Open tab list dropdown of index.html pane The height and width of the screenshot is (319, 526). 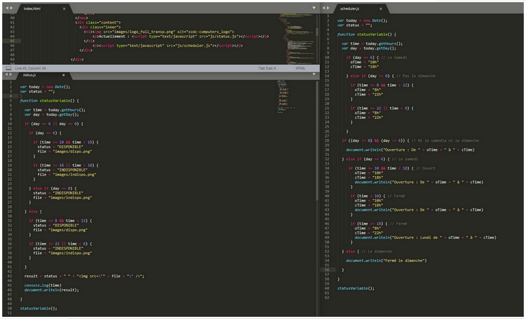(x=314, y=8)
